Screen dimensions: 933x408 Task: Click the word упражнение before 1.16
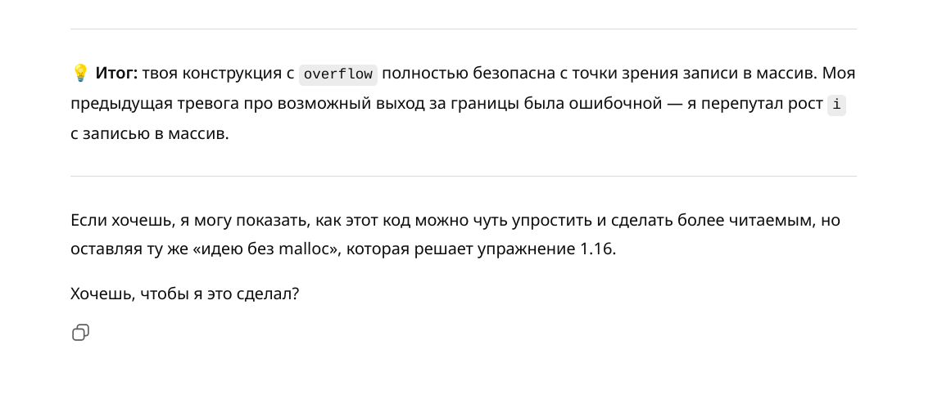coord(530,249)
